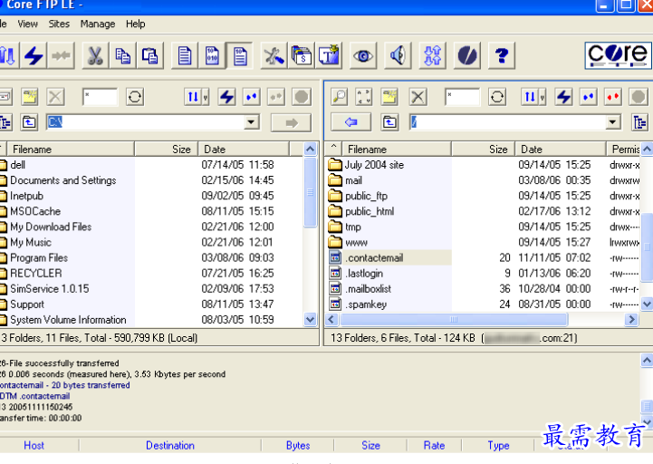Click the download left-arrow button
Image resolution: width=653 pixels, height=464 pixels.
351,122
